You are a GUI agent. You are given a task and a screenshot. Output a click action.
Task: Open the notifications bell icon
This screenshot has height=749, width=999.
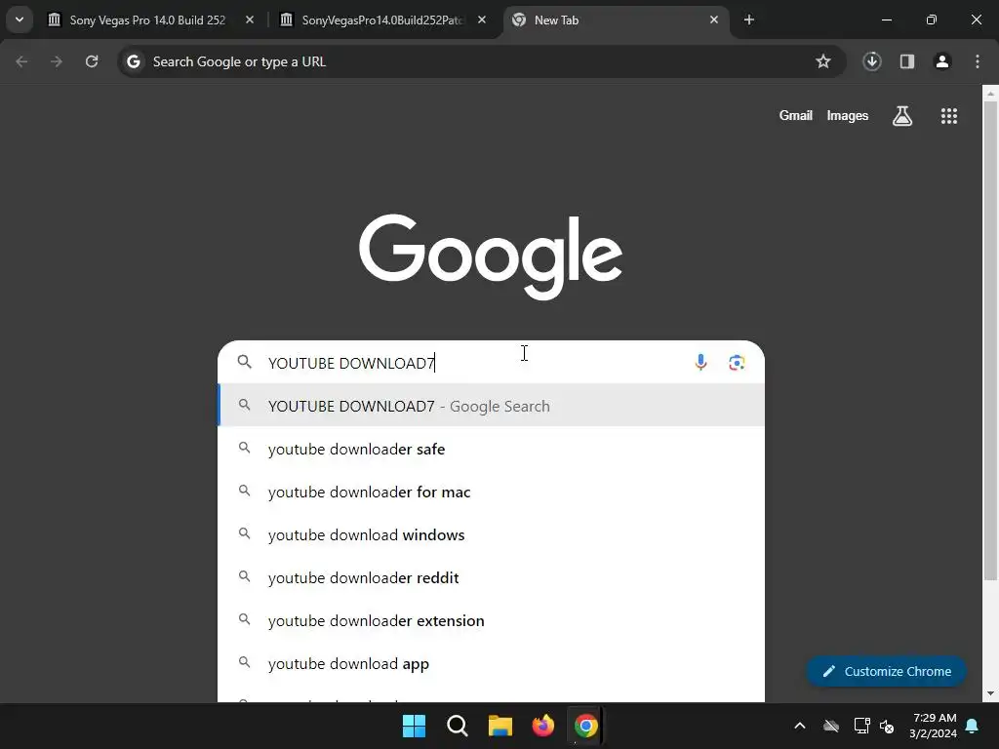pyautogui.click(x=973, y=726)
